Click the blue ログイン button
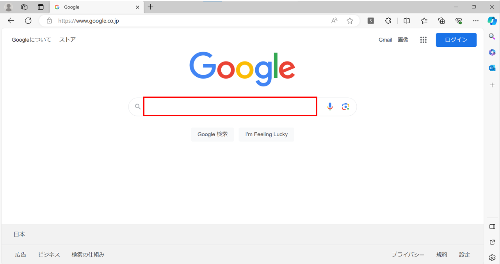The width and height of the screenshot is (500, 264). point(456,40)
